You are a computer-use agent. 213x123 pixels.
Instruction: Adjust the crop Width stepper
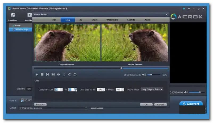coord(104,90)
